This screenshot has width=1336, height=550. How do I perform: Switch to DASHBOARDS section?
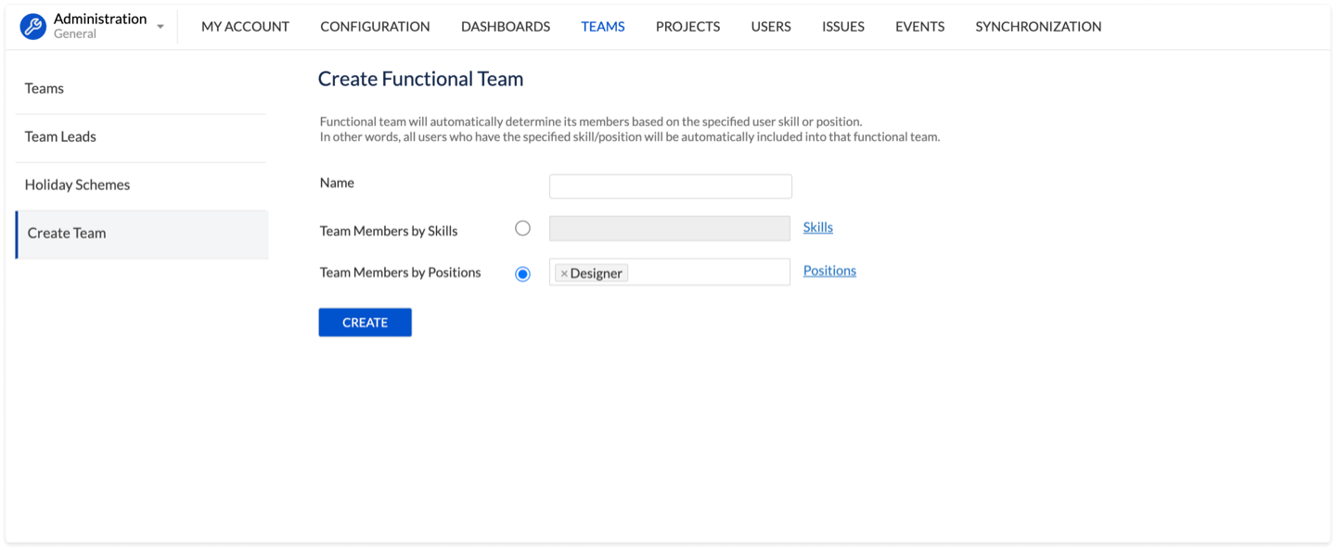point(506,27)
